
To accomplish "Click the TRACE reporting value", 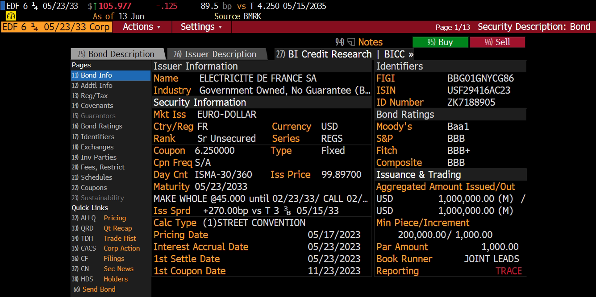I will click(x=508, y=271).
